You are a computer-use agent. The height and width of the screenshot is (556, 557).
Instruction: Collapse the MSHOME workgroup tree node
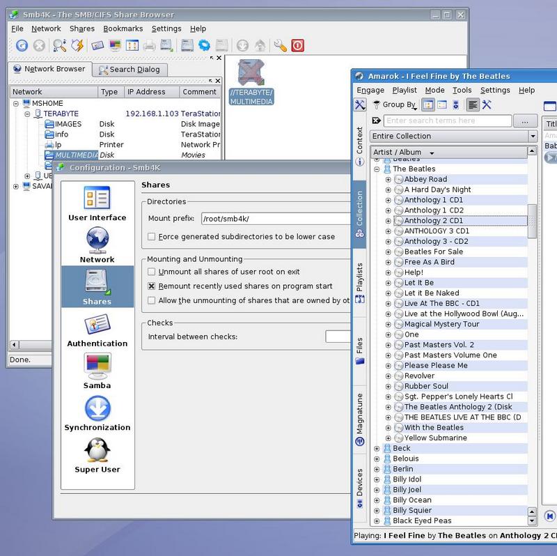coord(15,104)
